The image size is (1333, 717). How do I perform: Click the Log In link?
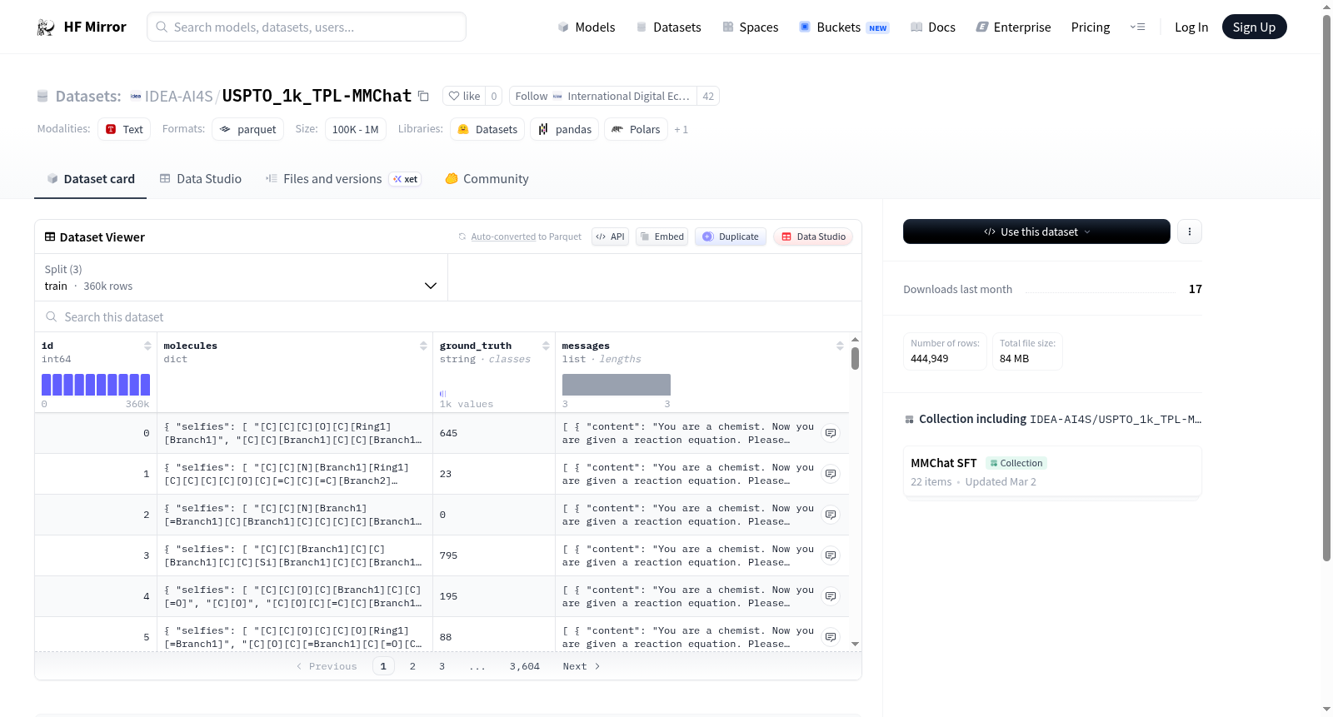click(x=1191, y=27)
